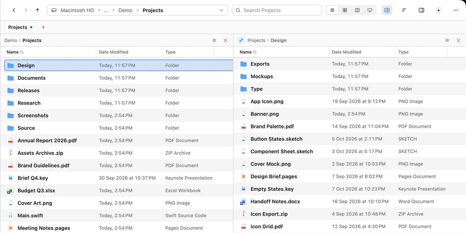Screen dimensions: 466x233
Task: Select the Source folder
Action: click(x=116, y=128)
